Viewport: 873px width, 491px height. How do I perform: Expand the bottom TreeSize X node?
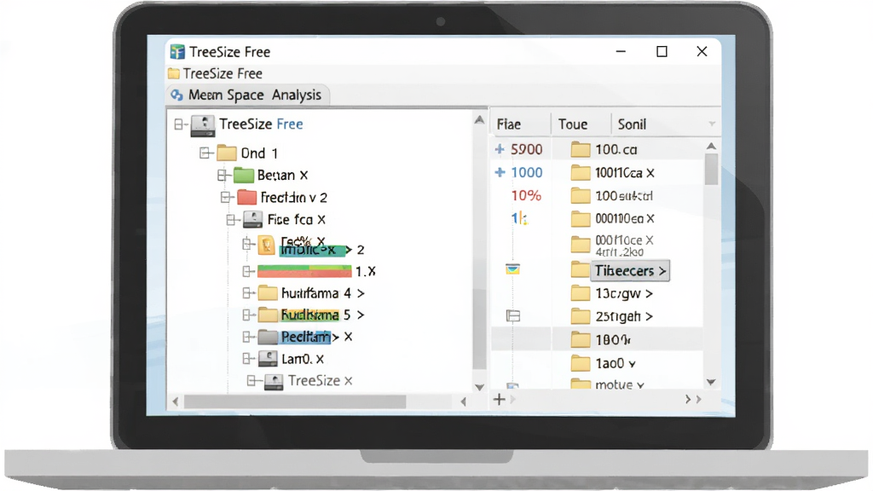[251, 381]
